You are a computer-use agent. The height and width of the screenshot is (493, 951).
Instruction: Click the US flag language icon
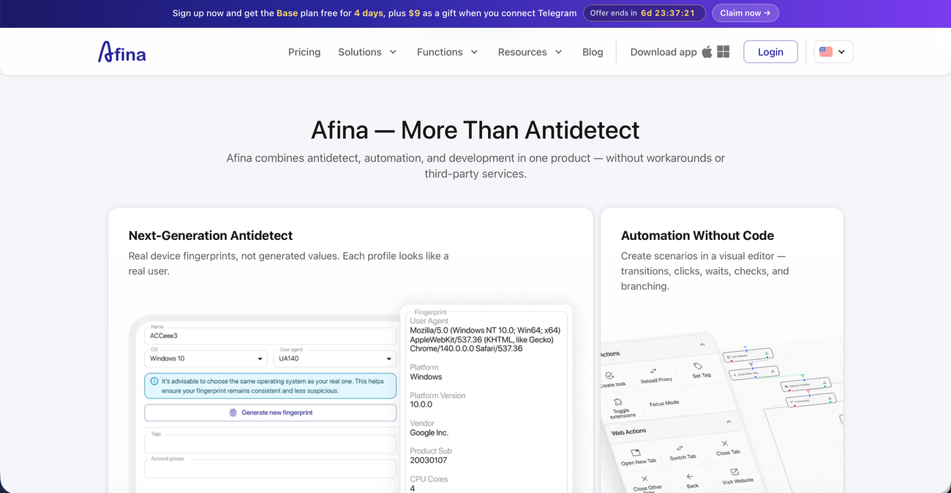coord(826,52)
